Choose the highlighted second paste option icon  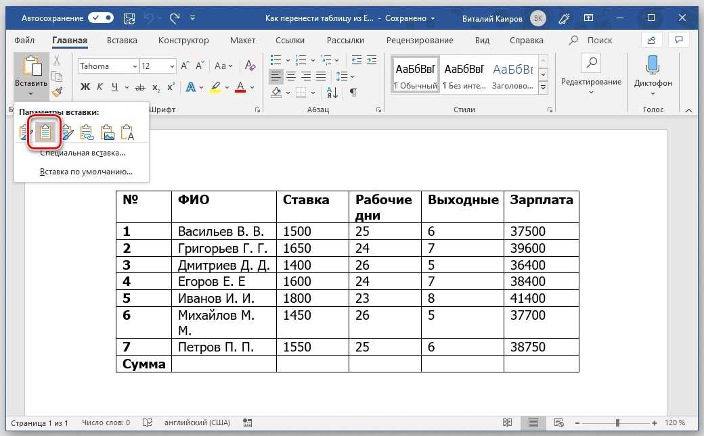(45, 132)
